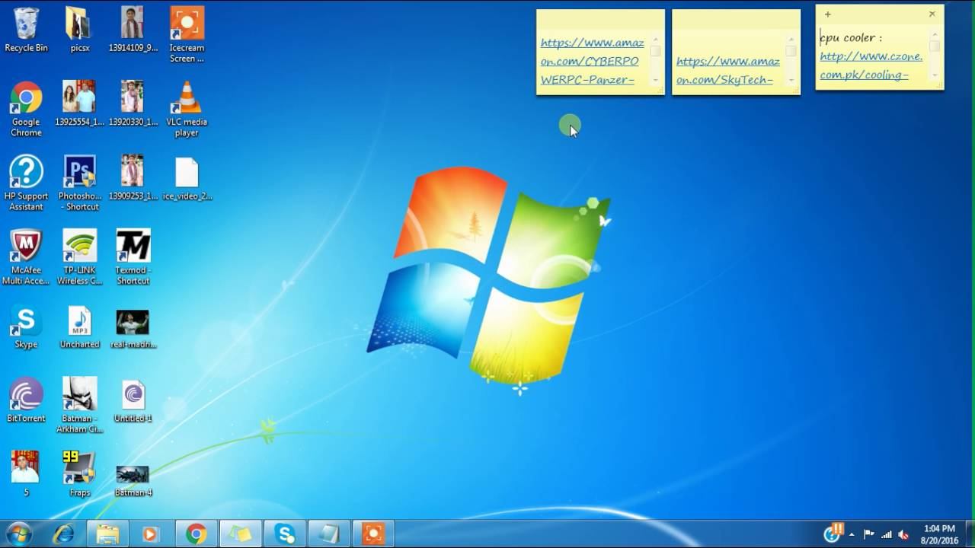Screen dimensions: 975x548
Task: Switch to Skype on the taskbar
Action: click(285, 534)
